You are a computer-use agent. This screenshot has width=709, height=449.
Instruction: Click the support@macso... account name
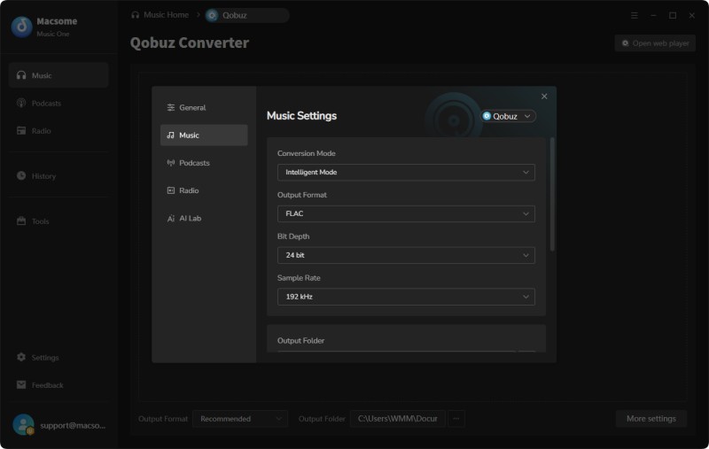73,425
